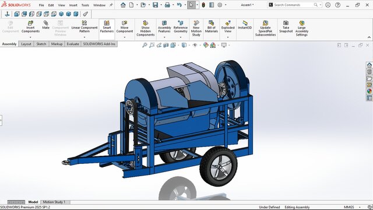The image size is (373, 210).
Task: Open File Explorer folder in task pane
Action: click(369, 78)
